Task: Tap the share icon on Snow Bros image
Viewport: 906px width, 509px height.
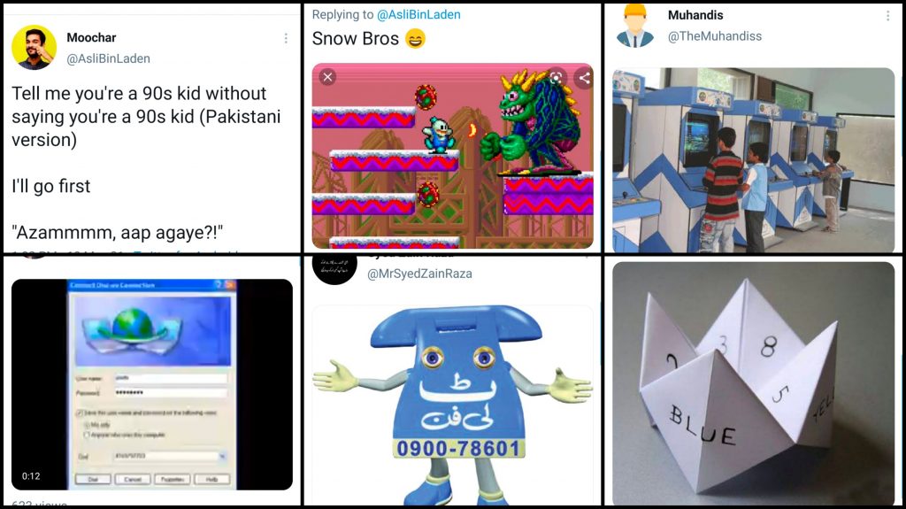Action: pyautogui.click(x=584, y=78)
